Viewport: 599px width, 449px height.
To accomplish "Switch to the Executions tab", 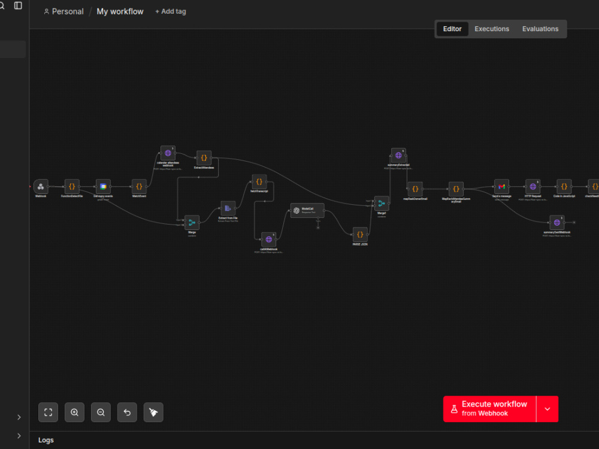I will (x=492, y=29).
